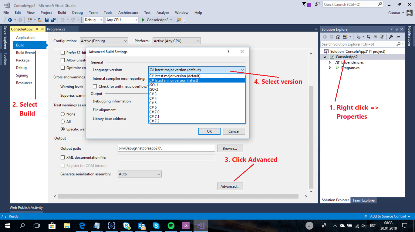Start debugging ConsoleApp2 with the green run arrow
The width and height of the screenshot is (415, 232).
click(143, 20)
